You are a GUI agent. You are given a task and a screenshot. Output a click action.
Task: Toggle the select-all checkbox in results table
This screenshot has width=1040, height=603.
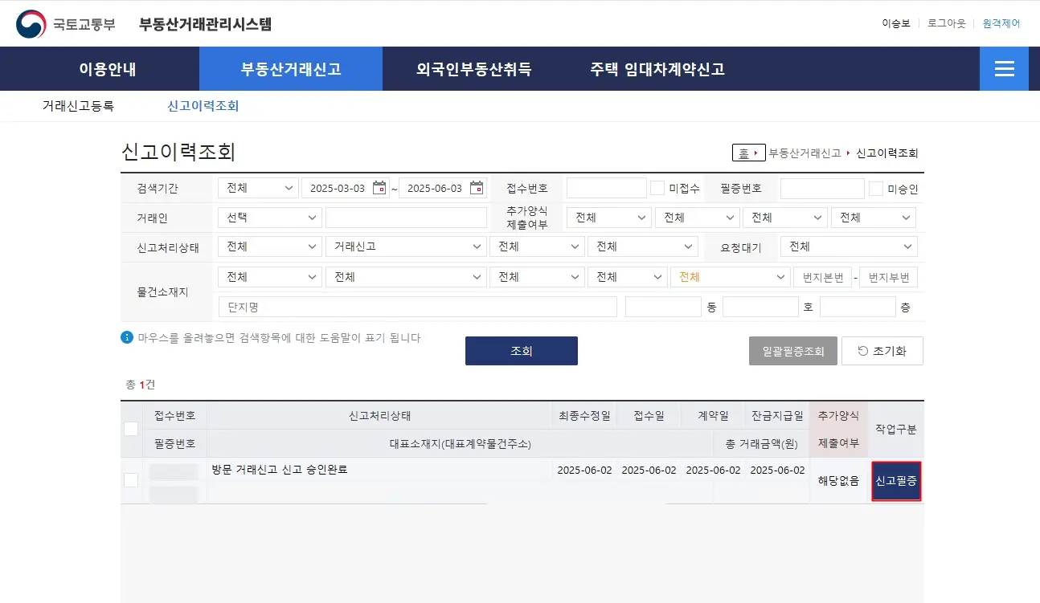[x=131, y=430]
